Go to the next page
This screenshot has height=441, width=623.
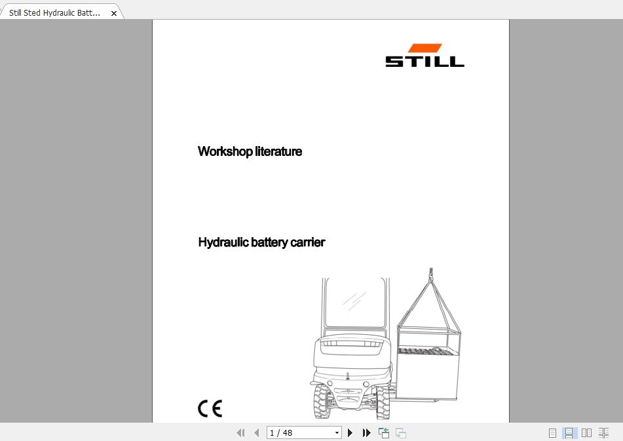pos(350,432)
